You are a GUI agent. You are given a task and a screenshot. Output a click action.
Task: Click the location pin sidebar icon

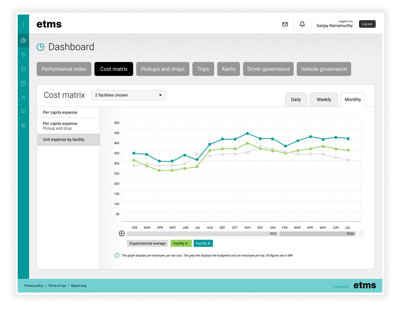(x=23, y=55)
